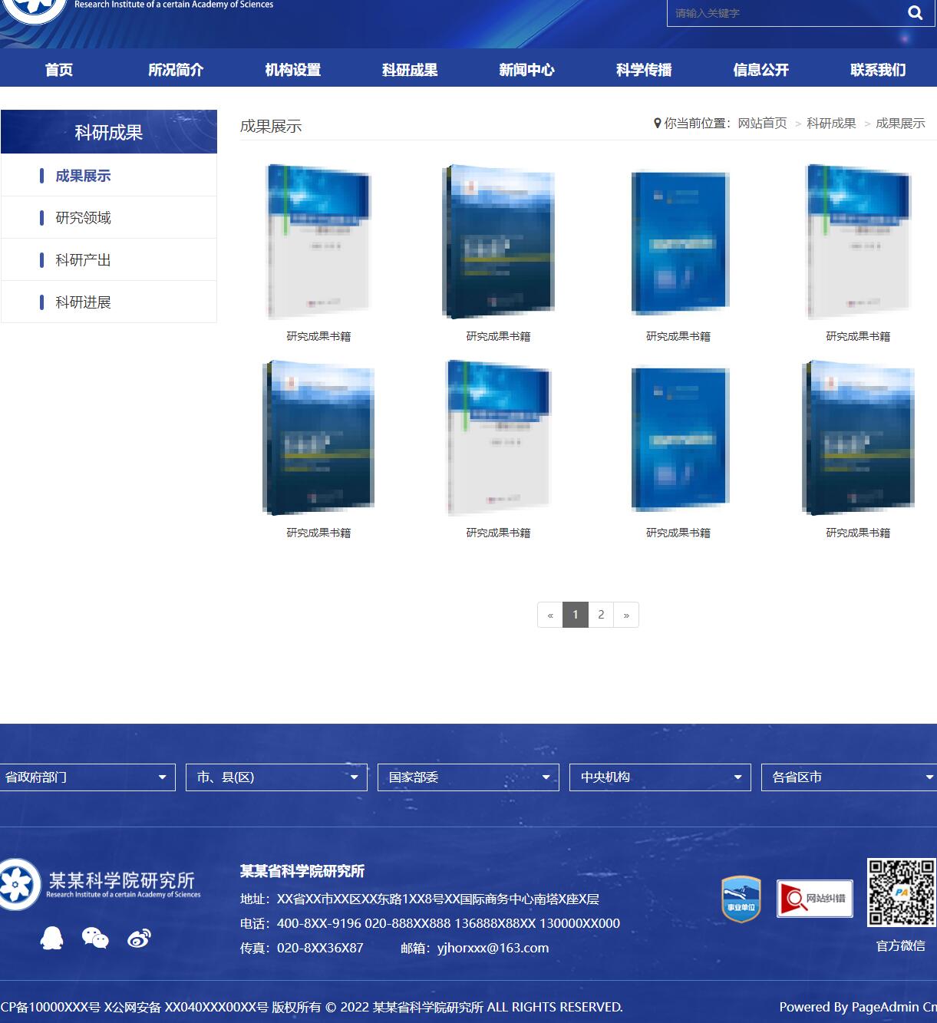Open the Weibo icon in footer
The height and width of the screenshot is (1023, 937).
click(x=139, y=937)
